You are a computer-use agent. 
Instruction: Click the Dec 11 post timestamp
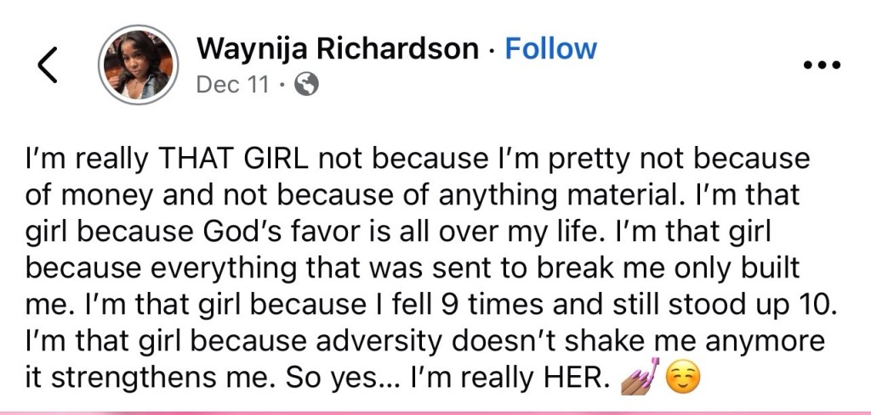pyautogui.click(x=232, y=85)
